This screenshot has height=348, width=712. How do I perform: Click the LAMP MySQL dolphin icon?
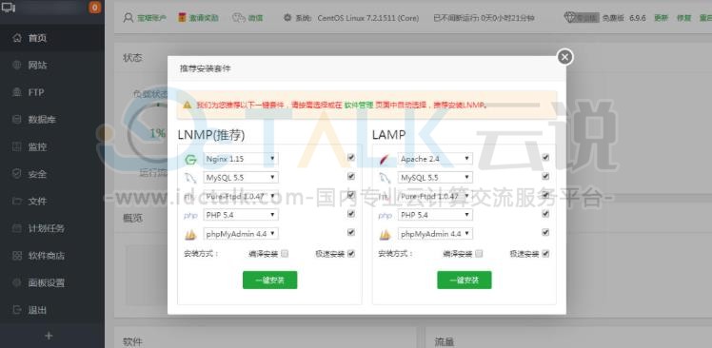[385, 178]
